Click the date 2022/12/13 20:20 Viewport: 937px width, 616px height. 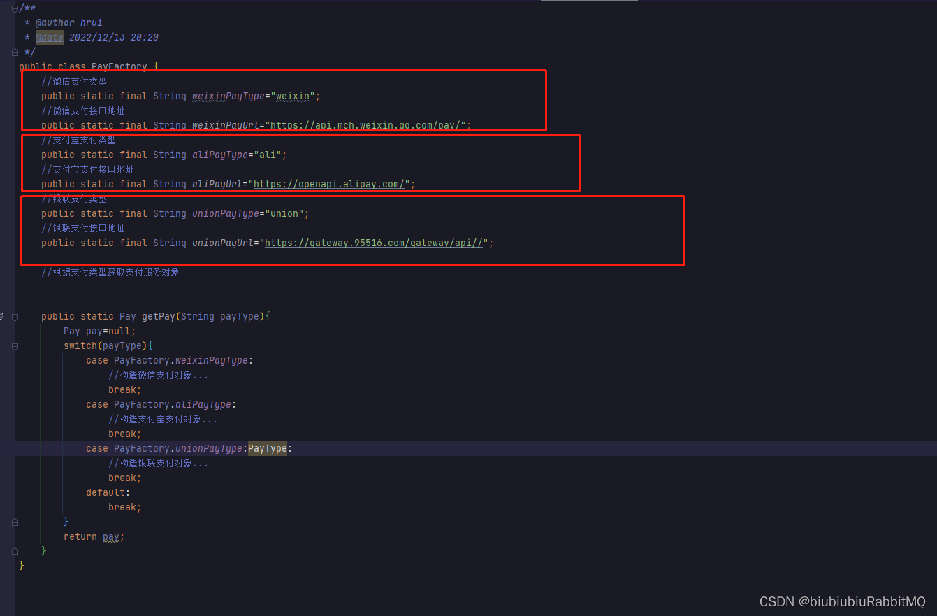tap(114, 38)
